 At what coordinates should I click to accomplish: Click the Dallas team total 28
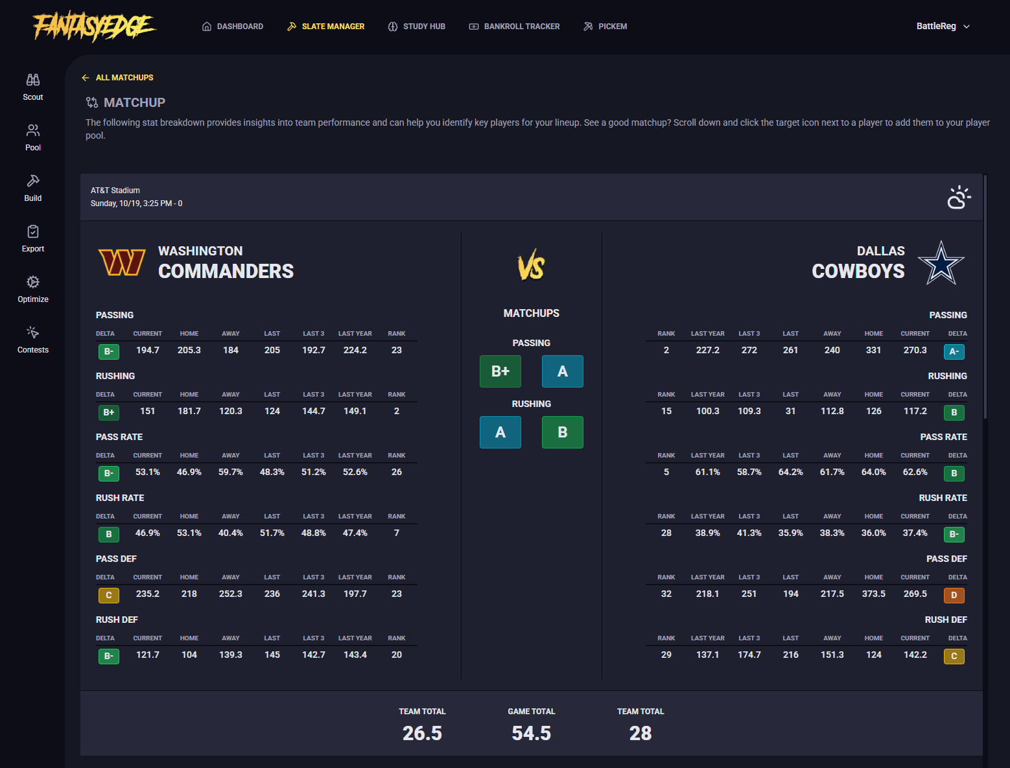point(640,733)
